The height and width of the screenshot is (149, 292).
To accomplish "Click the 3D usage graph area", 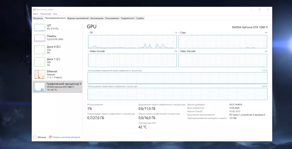I will [132, 42].
